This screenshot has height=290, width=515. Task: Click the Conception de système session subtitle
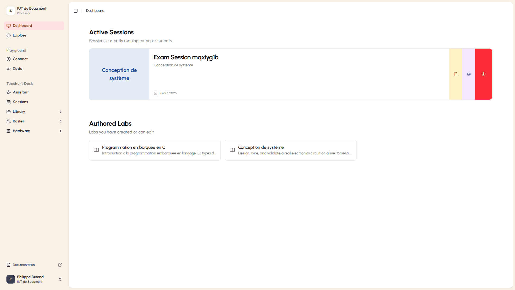pyautogui.click(x=173, y=65)
